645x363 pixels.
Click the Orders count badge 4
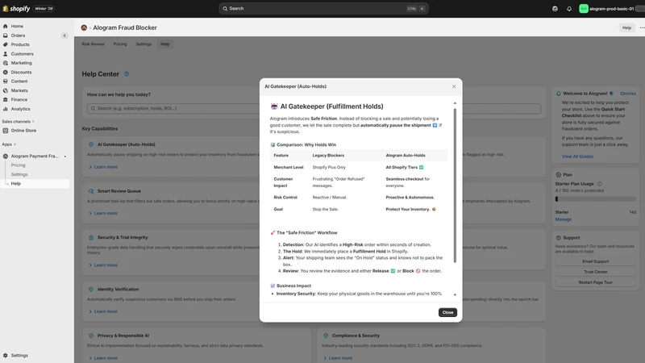(64, 35)
